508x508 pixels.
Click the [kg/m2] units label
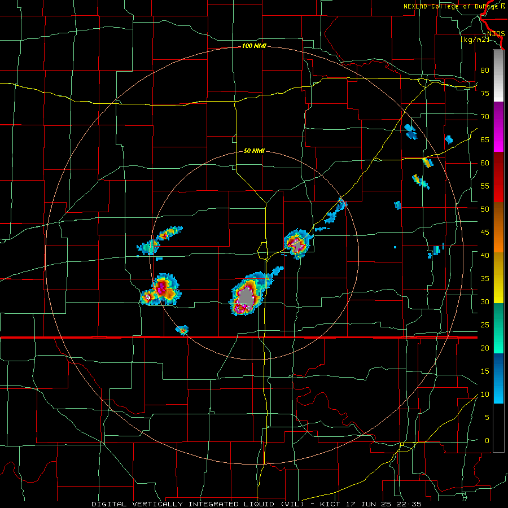point(475,40)
